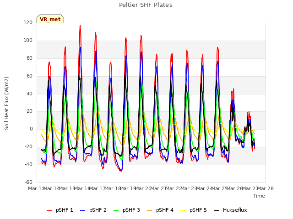The image size is (293, 219).
Task: Click the blue pSHF 2 legend swatch
Action: coord(82,211)
